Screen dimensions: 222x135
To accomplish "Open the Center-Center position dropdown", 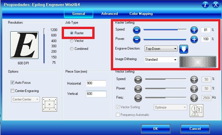I will pyautogui.click(x=25, y=99).
